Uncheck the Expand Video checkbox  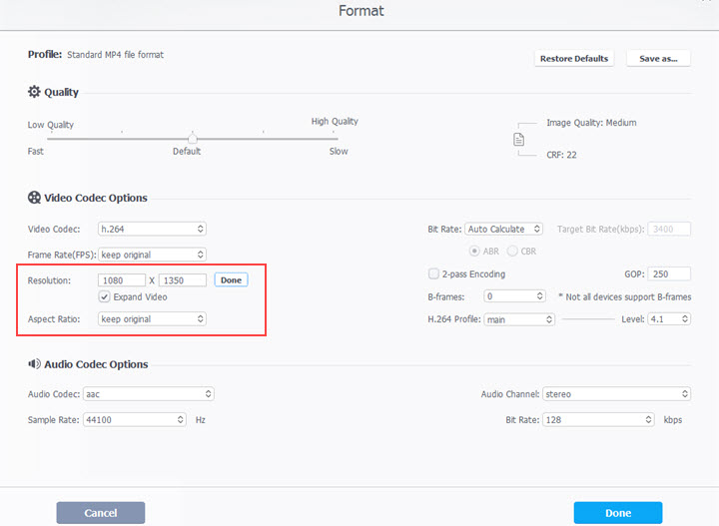(x=104, y=296)
